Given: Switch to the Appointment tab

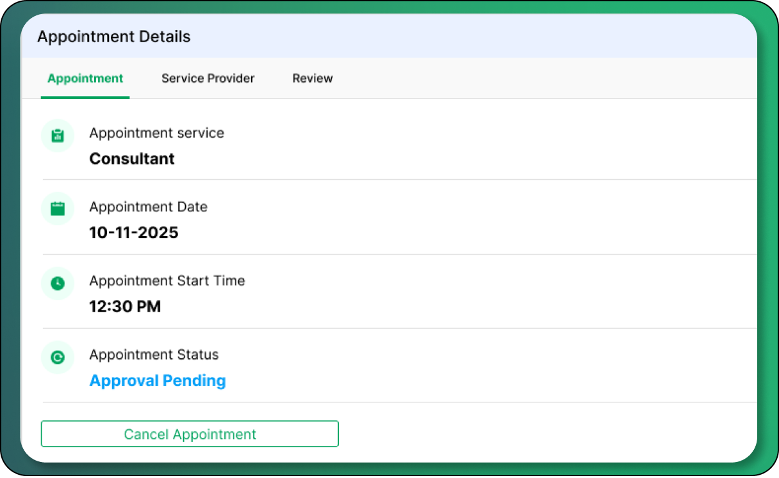Looking at the screenshot, I should [x=85, y=79].
